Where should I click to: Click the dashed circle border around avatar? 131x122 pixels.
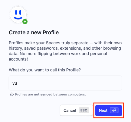point(18,15)
